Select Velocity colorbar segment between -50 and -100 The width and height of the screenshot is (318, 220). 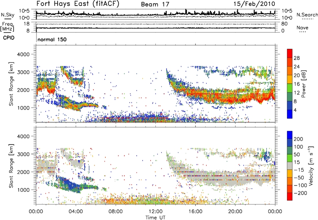click(290, 181)
